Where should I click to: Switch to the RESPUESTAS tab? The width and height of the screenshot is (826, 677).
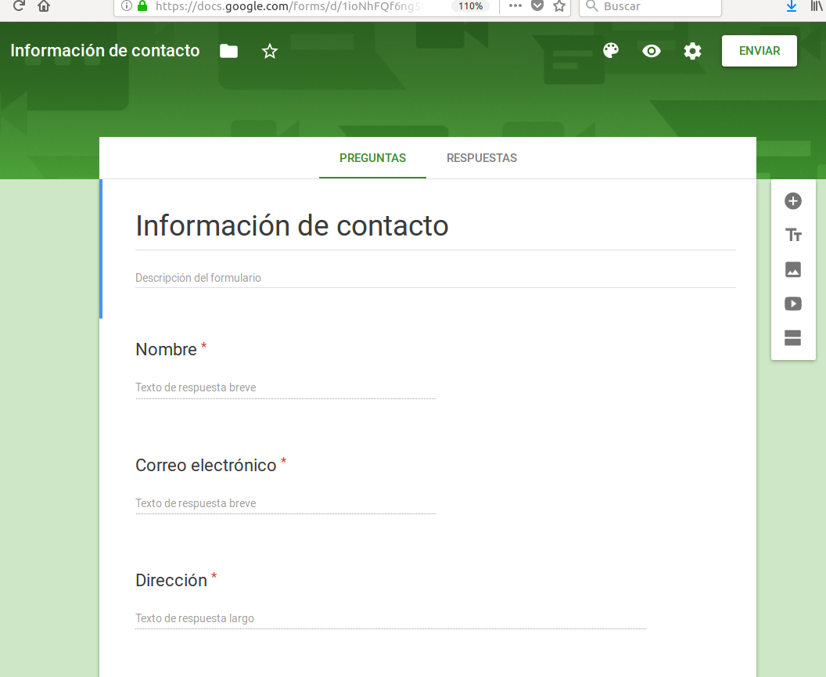point(482,158)
